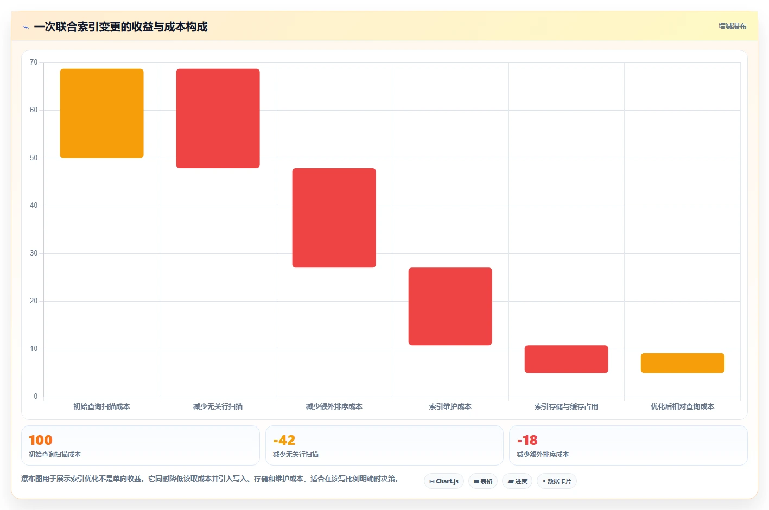Click the stat value -18
Screen dimensions: 769x510
click(528, 440)
